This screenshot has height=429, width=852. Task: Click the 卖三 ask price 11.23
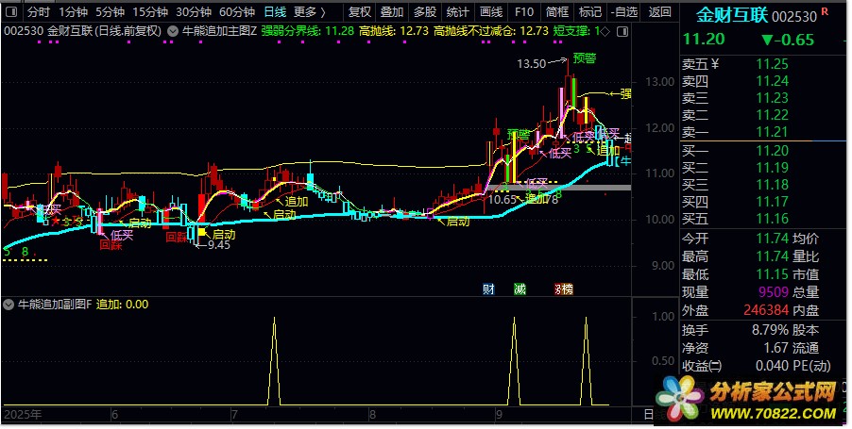pos(772,98)
